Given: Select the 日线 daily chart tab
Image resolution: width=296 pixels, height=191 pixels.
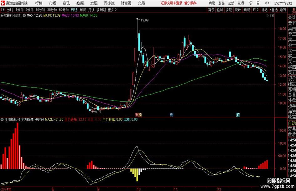Looking at the screenshot, I should pyautogui.click(x=74, y=10).
